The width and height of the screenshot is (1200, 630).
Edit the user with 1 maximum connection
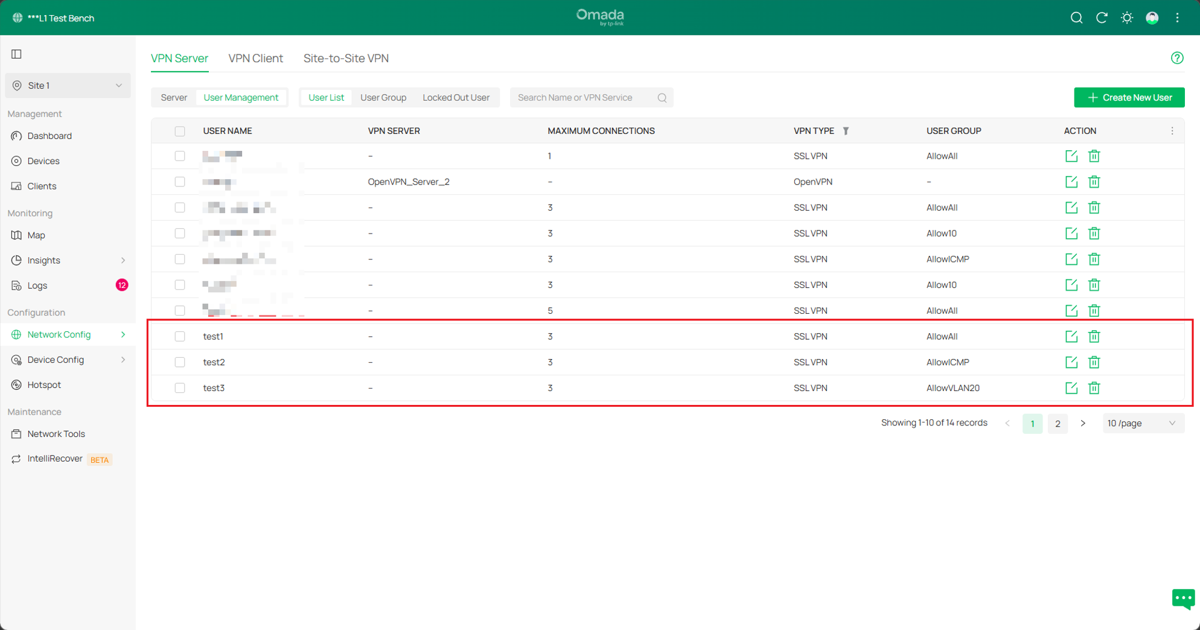pyautogui.click(x=1071, y=156)
